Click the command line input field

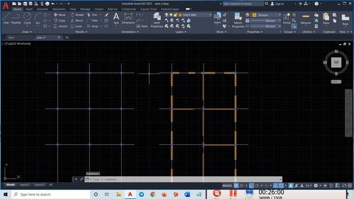click(183, 179)
